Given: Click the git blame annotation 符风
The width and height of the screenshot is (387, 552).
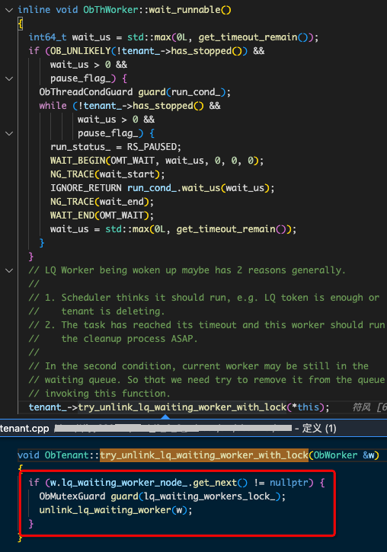Looking at the screenshot, I should [x=361, y=407].
